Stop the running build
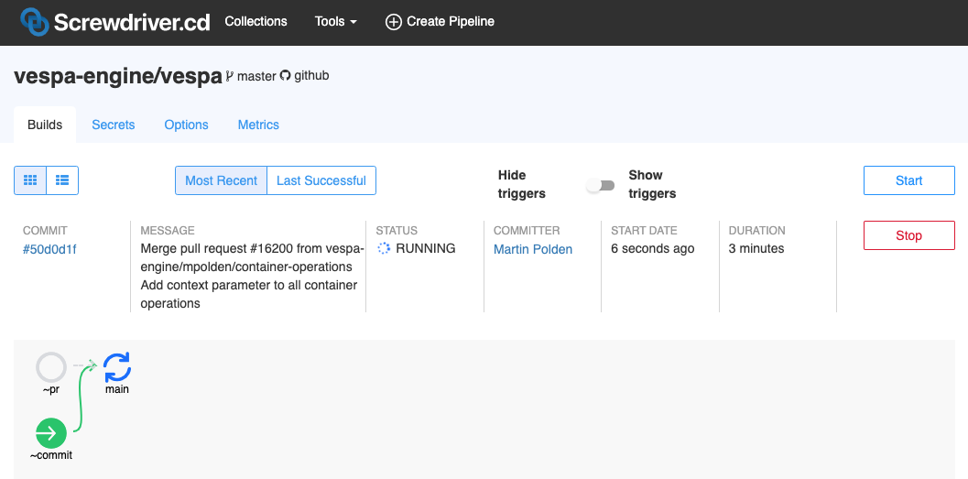 [x=909, y=235]
